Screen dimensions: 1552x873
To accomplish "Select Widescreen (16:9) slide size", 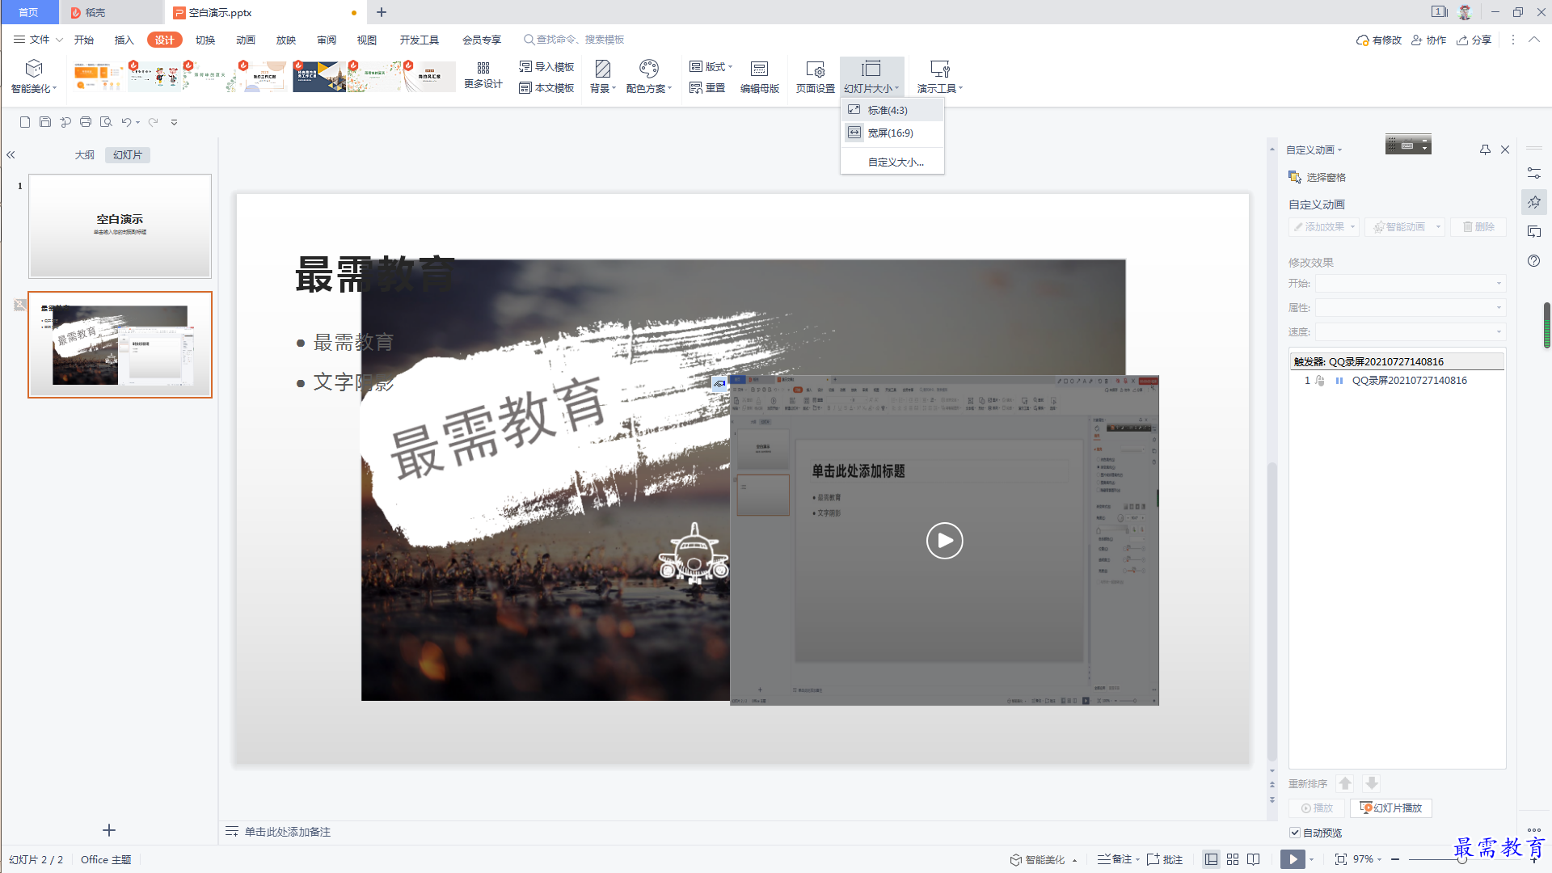I will coord(892,133).
